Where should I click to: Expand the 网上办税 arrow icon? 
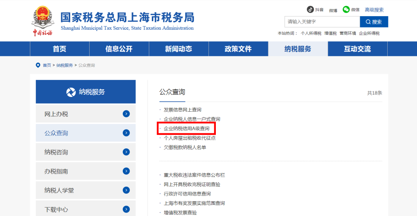coord(126,114)
